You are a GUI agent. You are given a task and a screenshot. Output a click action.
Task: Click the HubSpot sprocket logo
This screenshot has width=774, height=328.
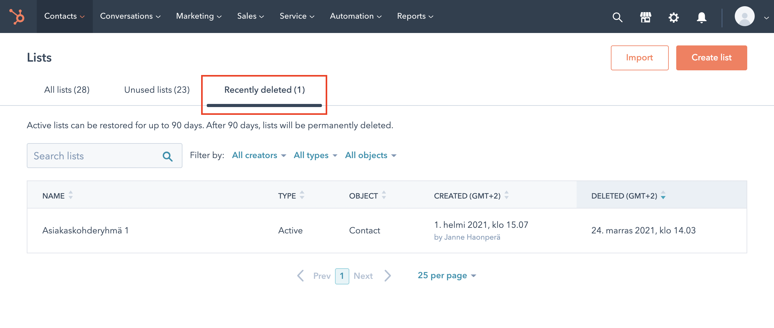click(17, 16)
